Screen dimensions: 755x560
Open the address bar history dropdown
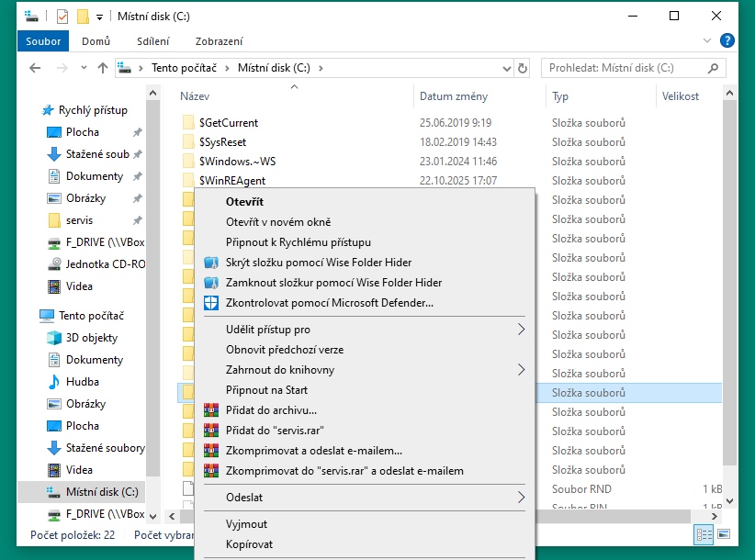[504, 68]
